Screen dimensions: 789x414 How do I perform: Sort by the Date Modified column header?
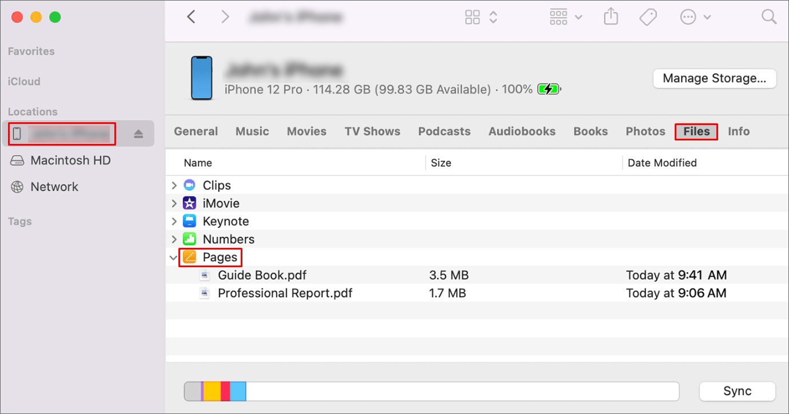pyautogui.click(x=662, y=163)
